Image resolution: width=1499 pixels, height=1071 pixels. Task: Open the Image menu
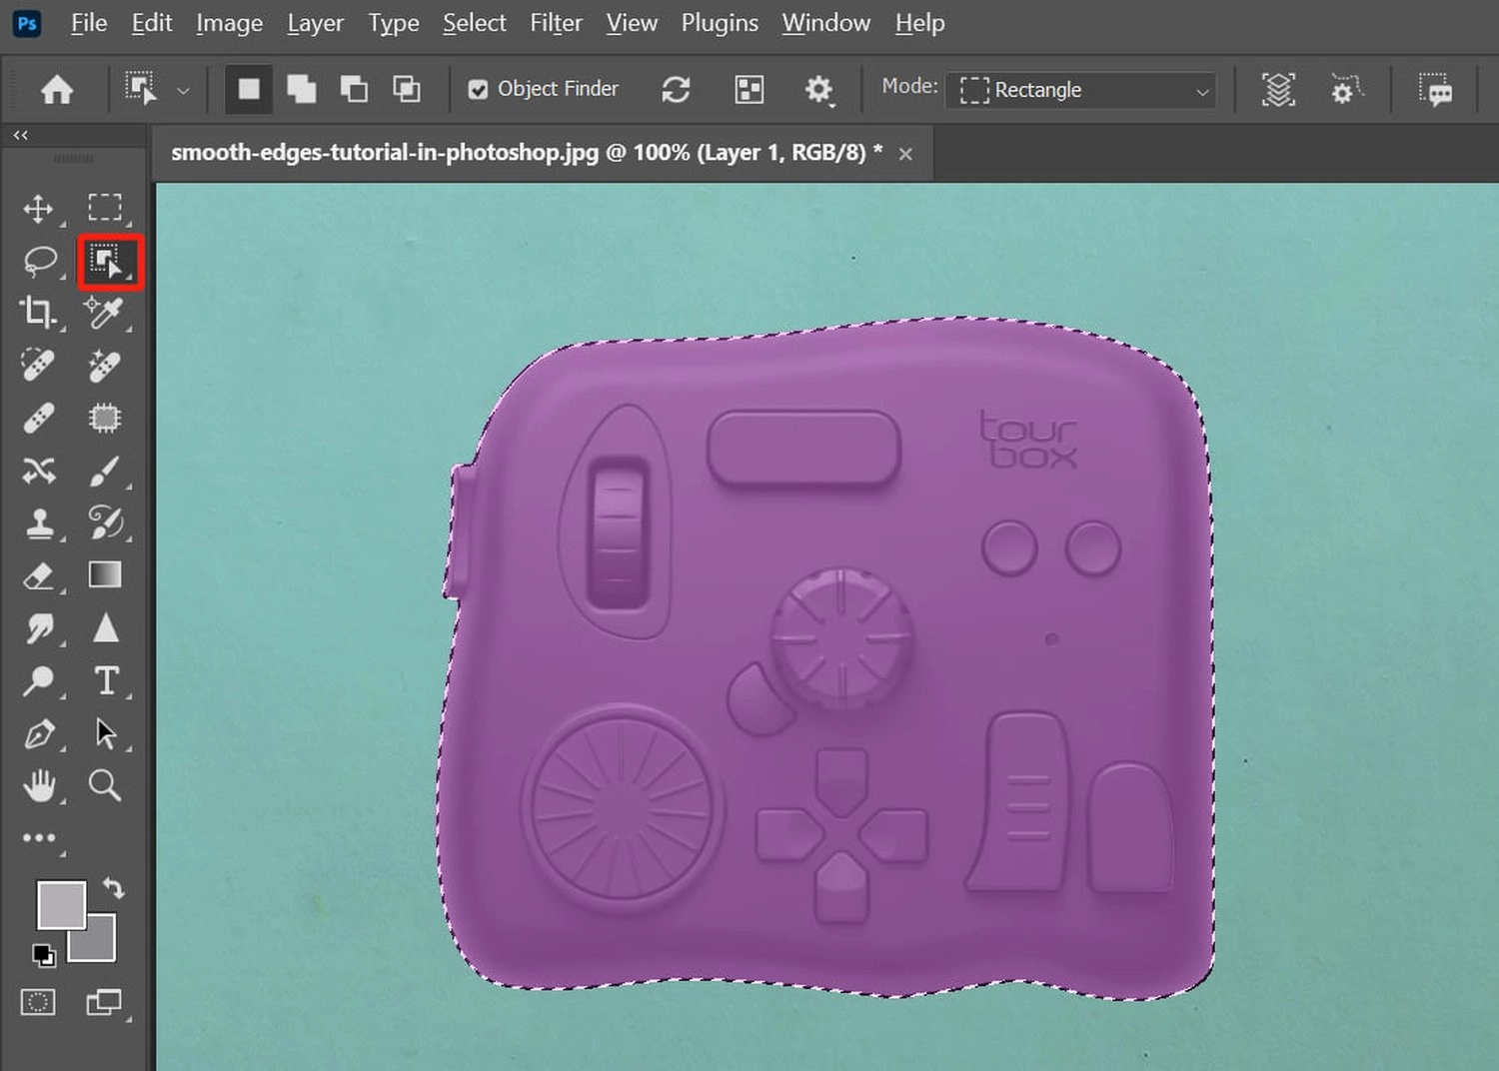[229, 23]
